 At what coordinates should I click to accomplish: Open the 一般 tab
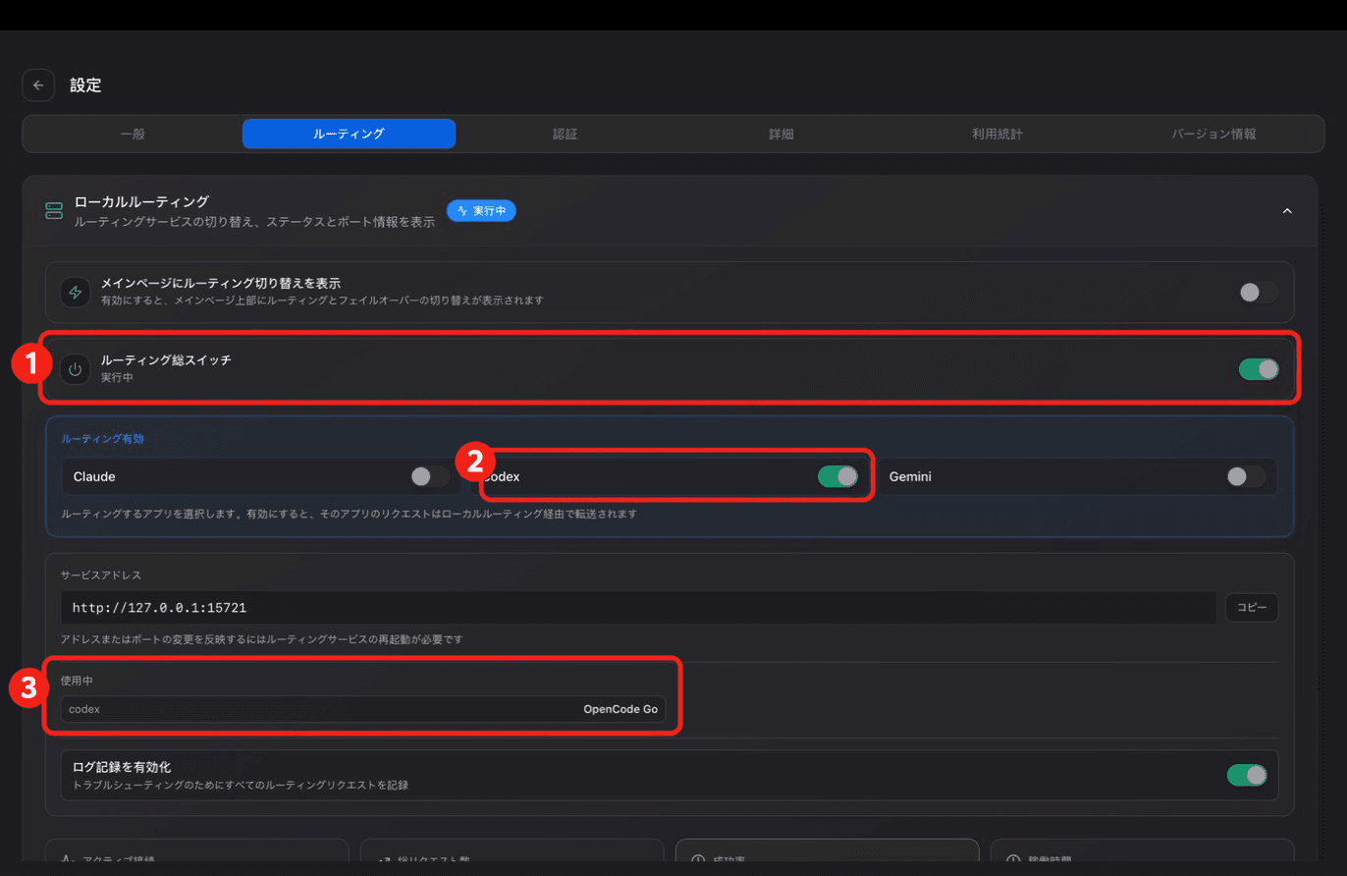pos(133,134)
